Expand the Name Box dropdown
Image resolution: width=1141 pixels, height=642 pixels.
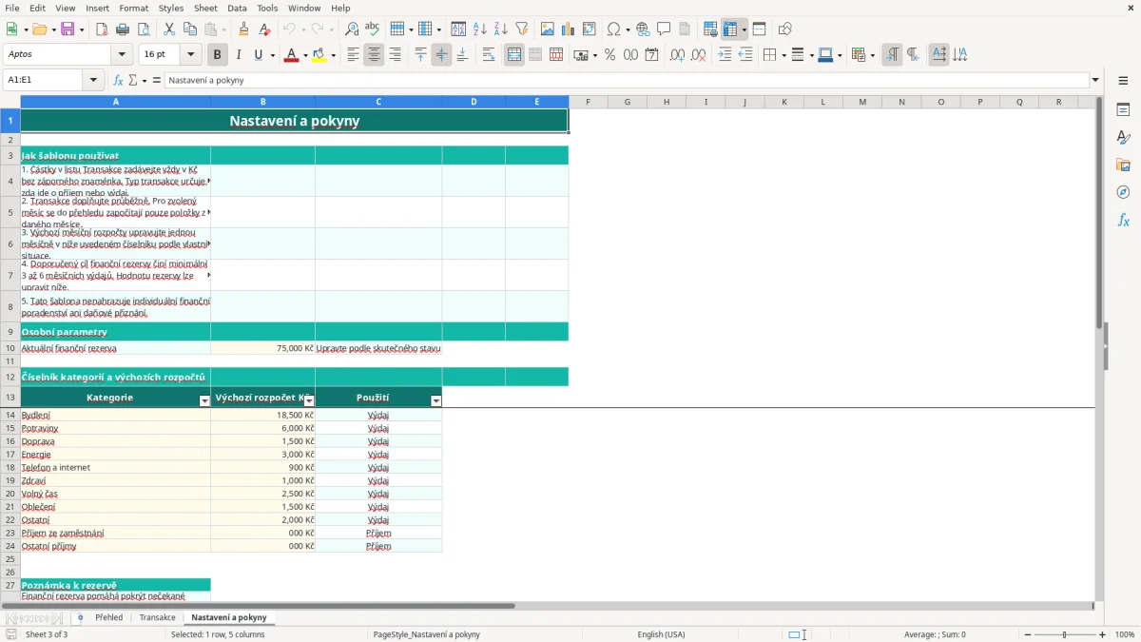[94, 81]
